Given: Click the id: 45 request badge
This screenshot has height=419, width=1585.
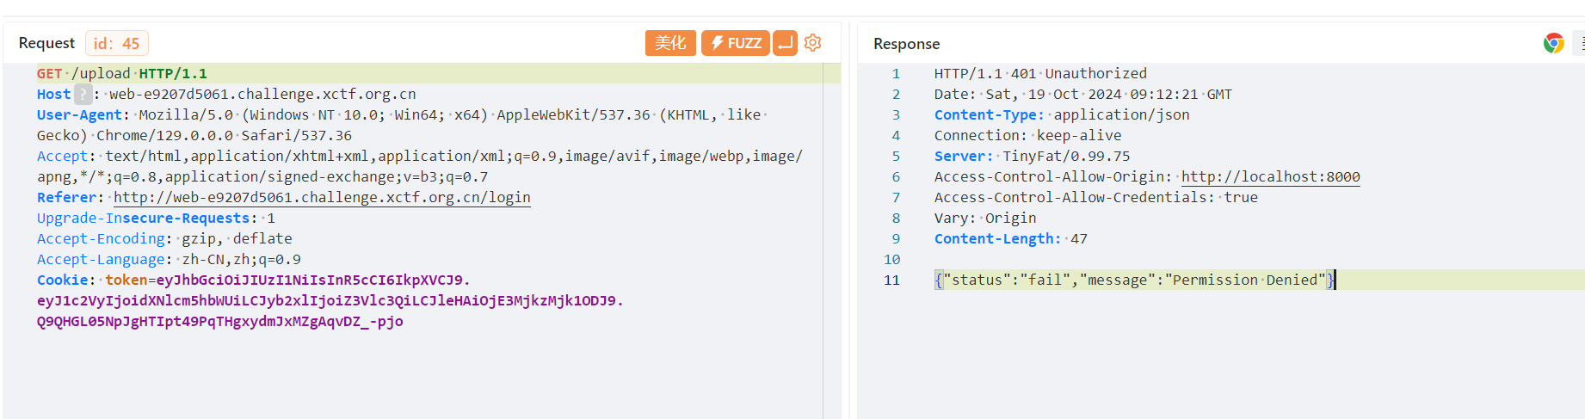Looking at the screenshot, I should pyautogui.click(x=117, y=43).
